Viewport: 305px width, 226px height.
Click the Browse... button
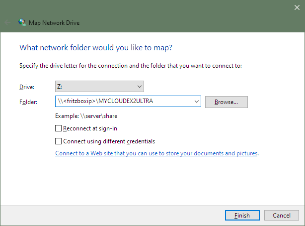click(227, 102)
